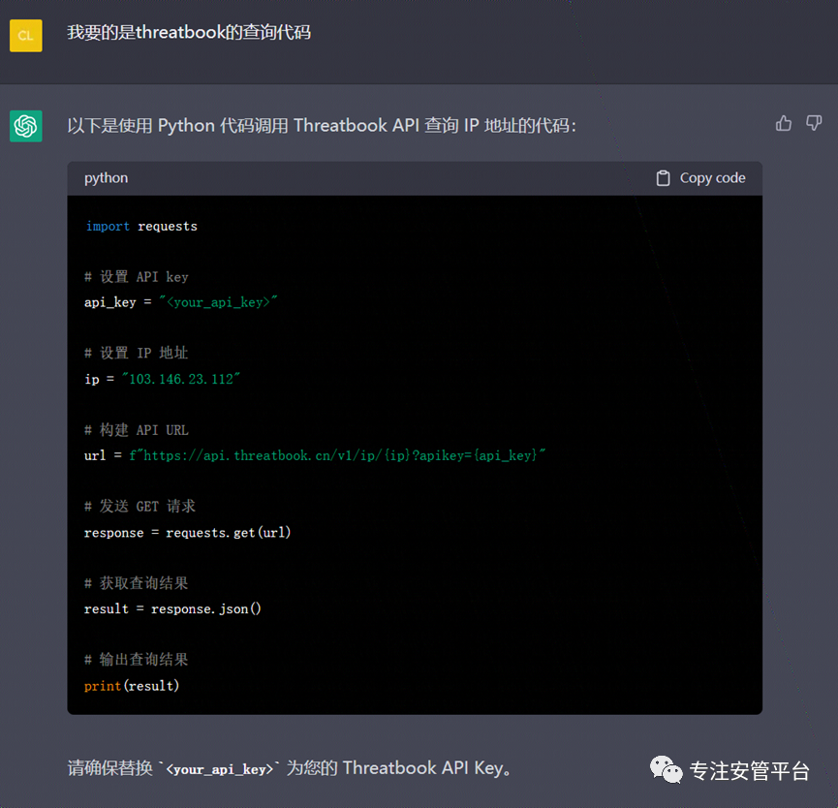Click the line 'result = response.json()'

172,609
